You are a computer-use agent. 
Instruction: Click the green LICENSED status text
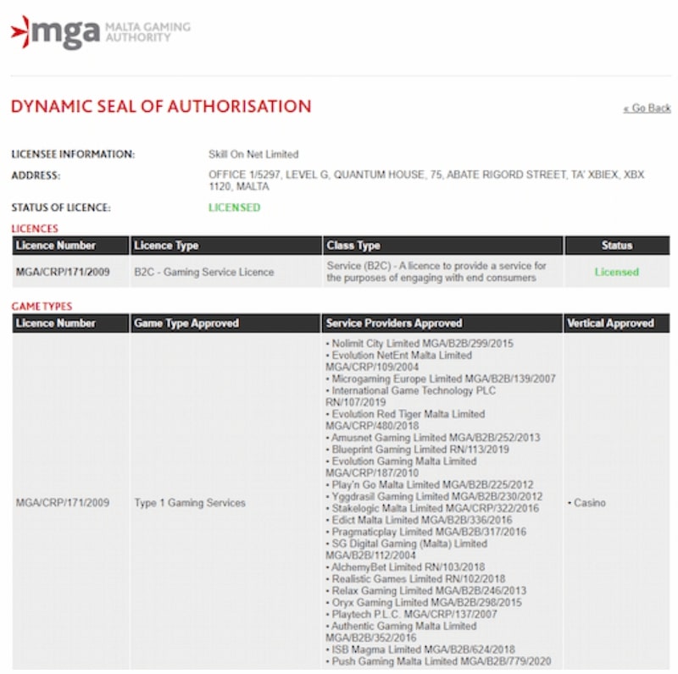(x=235, y=207)
